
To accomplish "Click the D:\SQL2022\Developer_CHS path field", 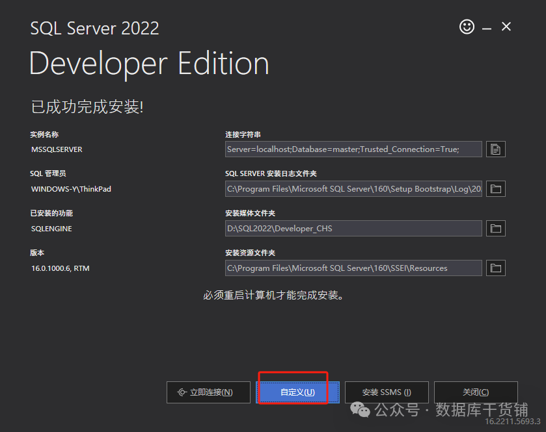I will coord(353,228).
